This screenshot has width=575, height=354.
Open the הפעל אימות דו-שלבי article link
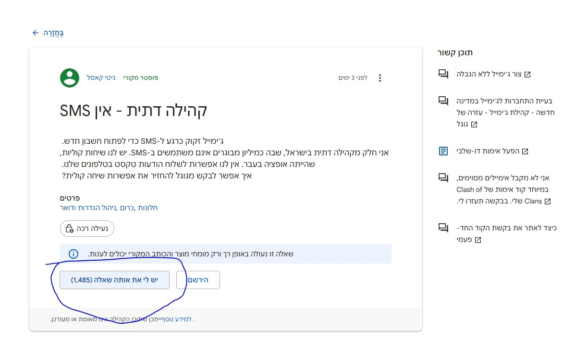click(491, 151)
